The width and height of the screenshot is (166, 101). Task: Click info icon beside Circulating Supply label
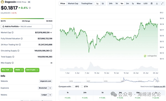pos(18,51)
